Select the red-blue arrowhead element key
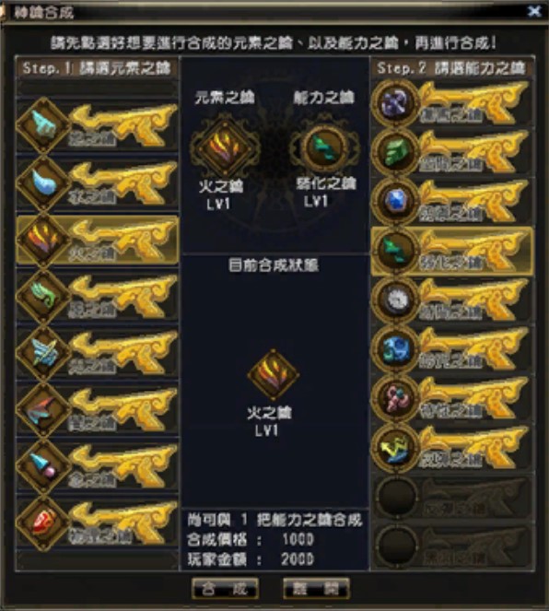 point(98,409)
